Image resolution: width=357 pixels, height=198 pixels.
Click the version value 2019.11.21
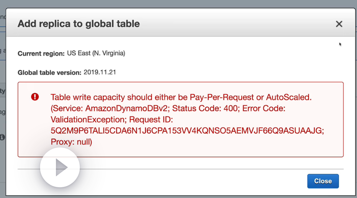(100, 72)
